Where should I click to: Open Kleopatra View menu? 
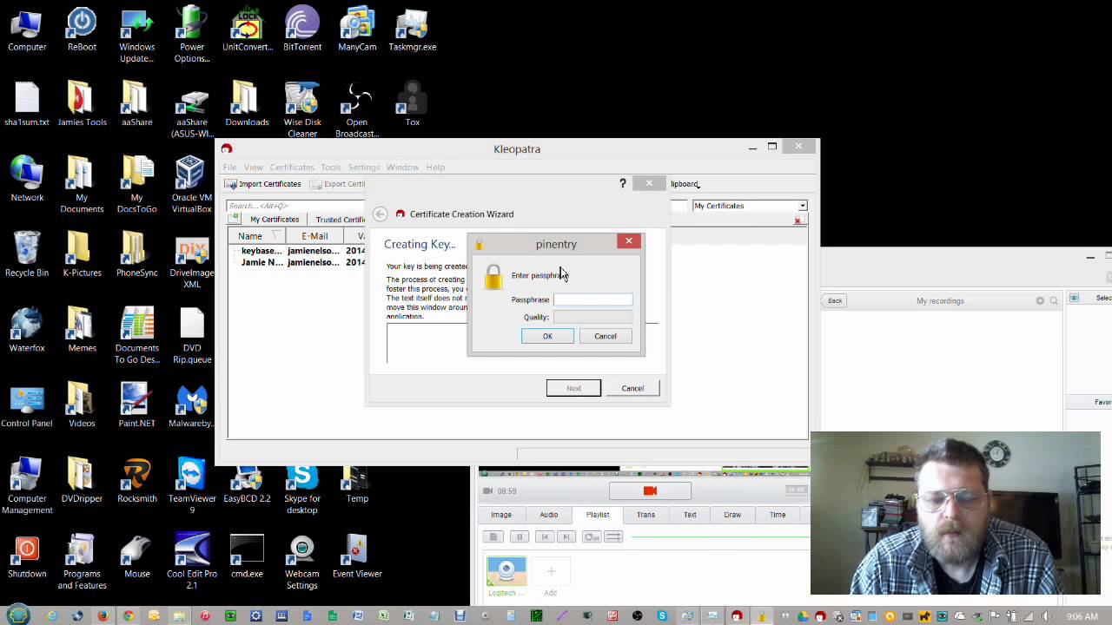click(x=253, y=167)
